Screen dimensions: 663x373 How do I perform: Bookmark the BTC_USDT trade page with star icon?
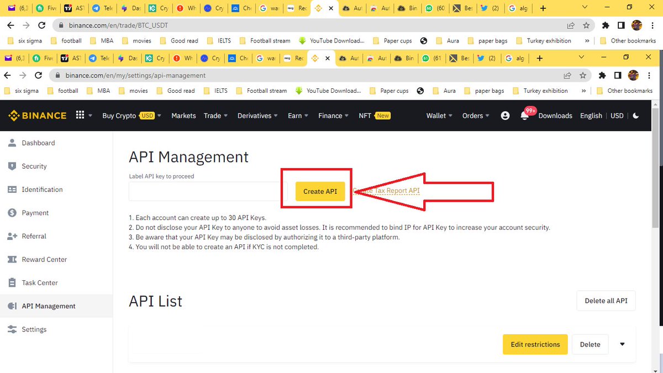tap(586, 25)
